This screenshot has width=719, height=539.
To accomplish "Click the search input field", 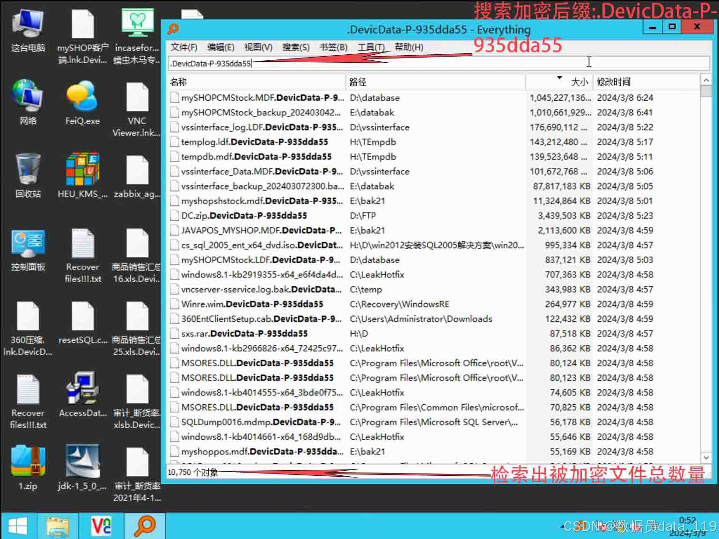I will [421, 63].
